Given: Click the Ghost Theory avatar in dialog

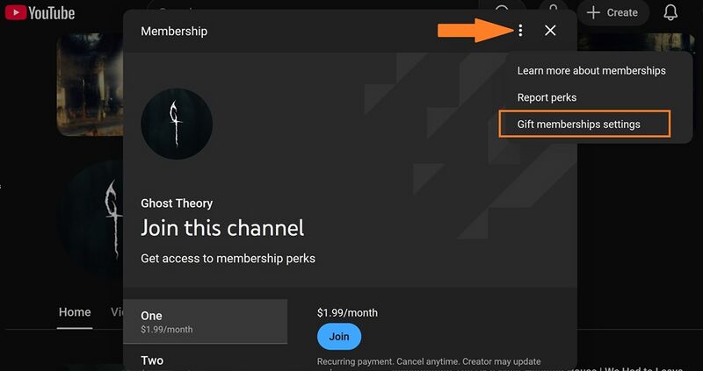Looking at the screenshot, I should point(177,124).
